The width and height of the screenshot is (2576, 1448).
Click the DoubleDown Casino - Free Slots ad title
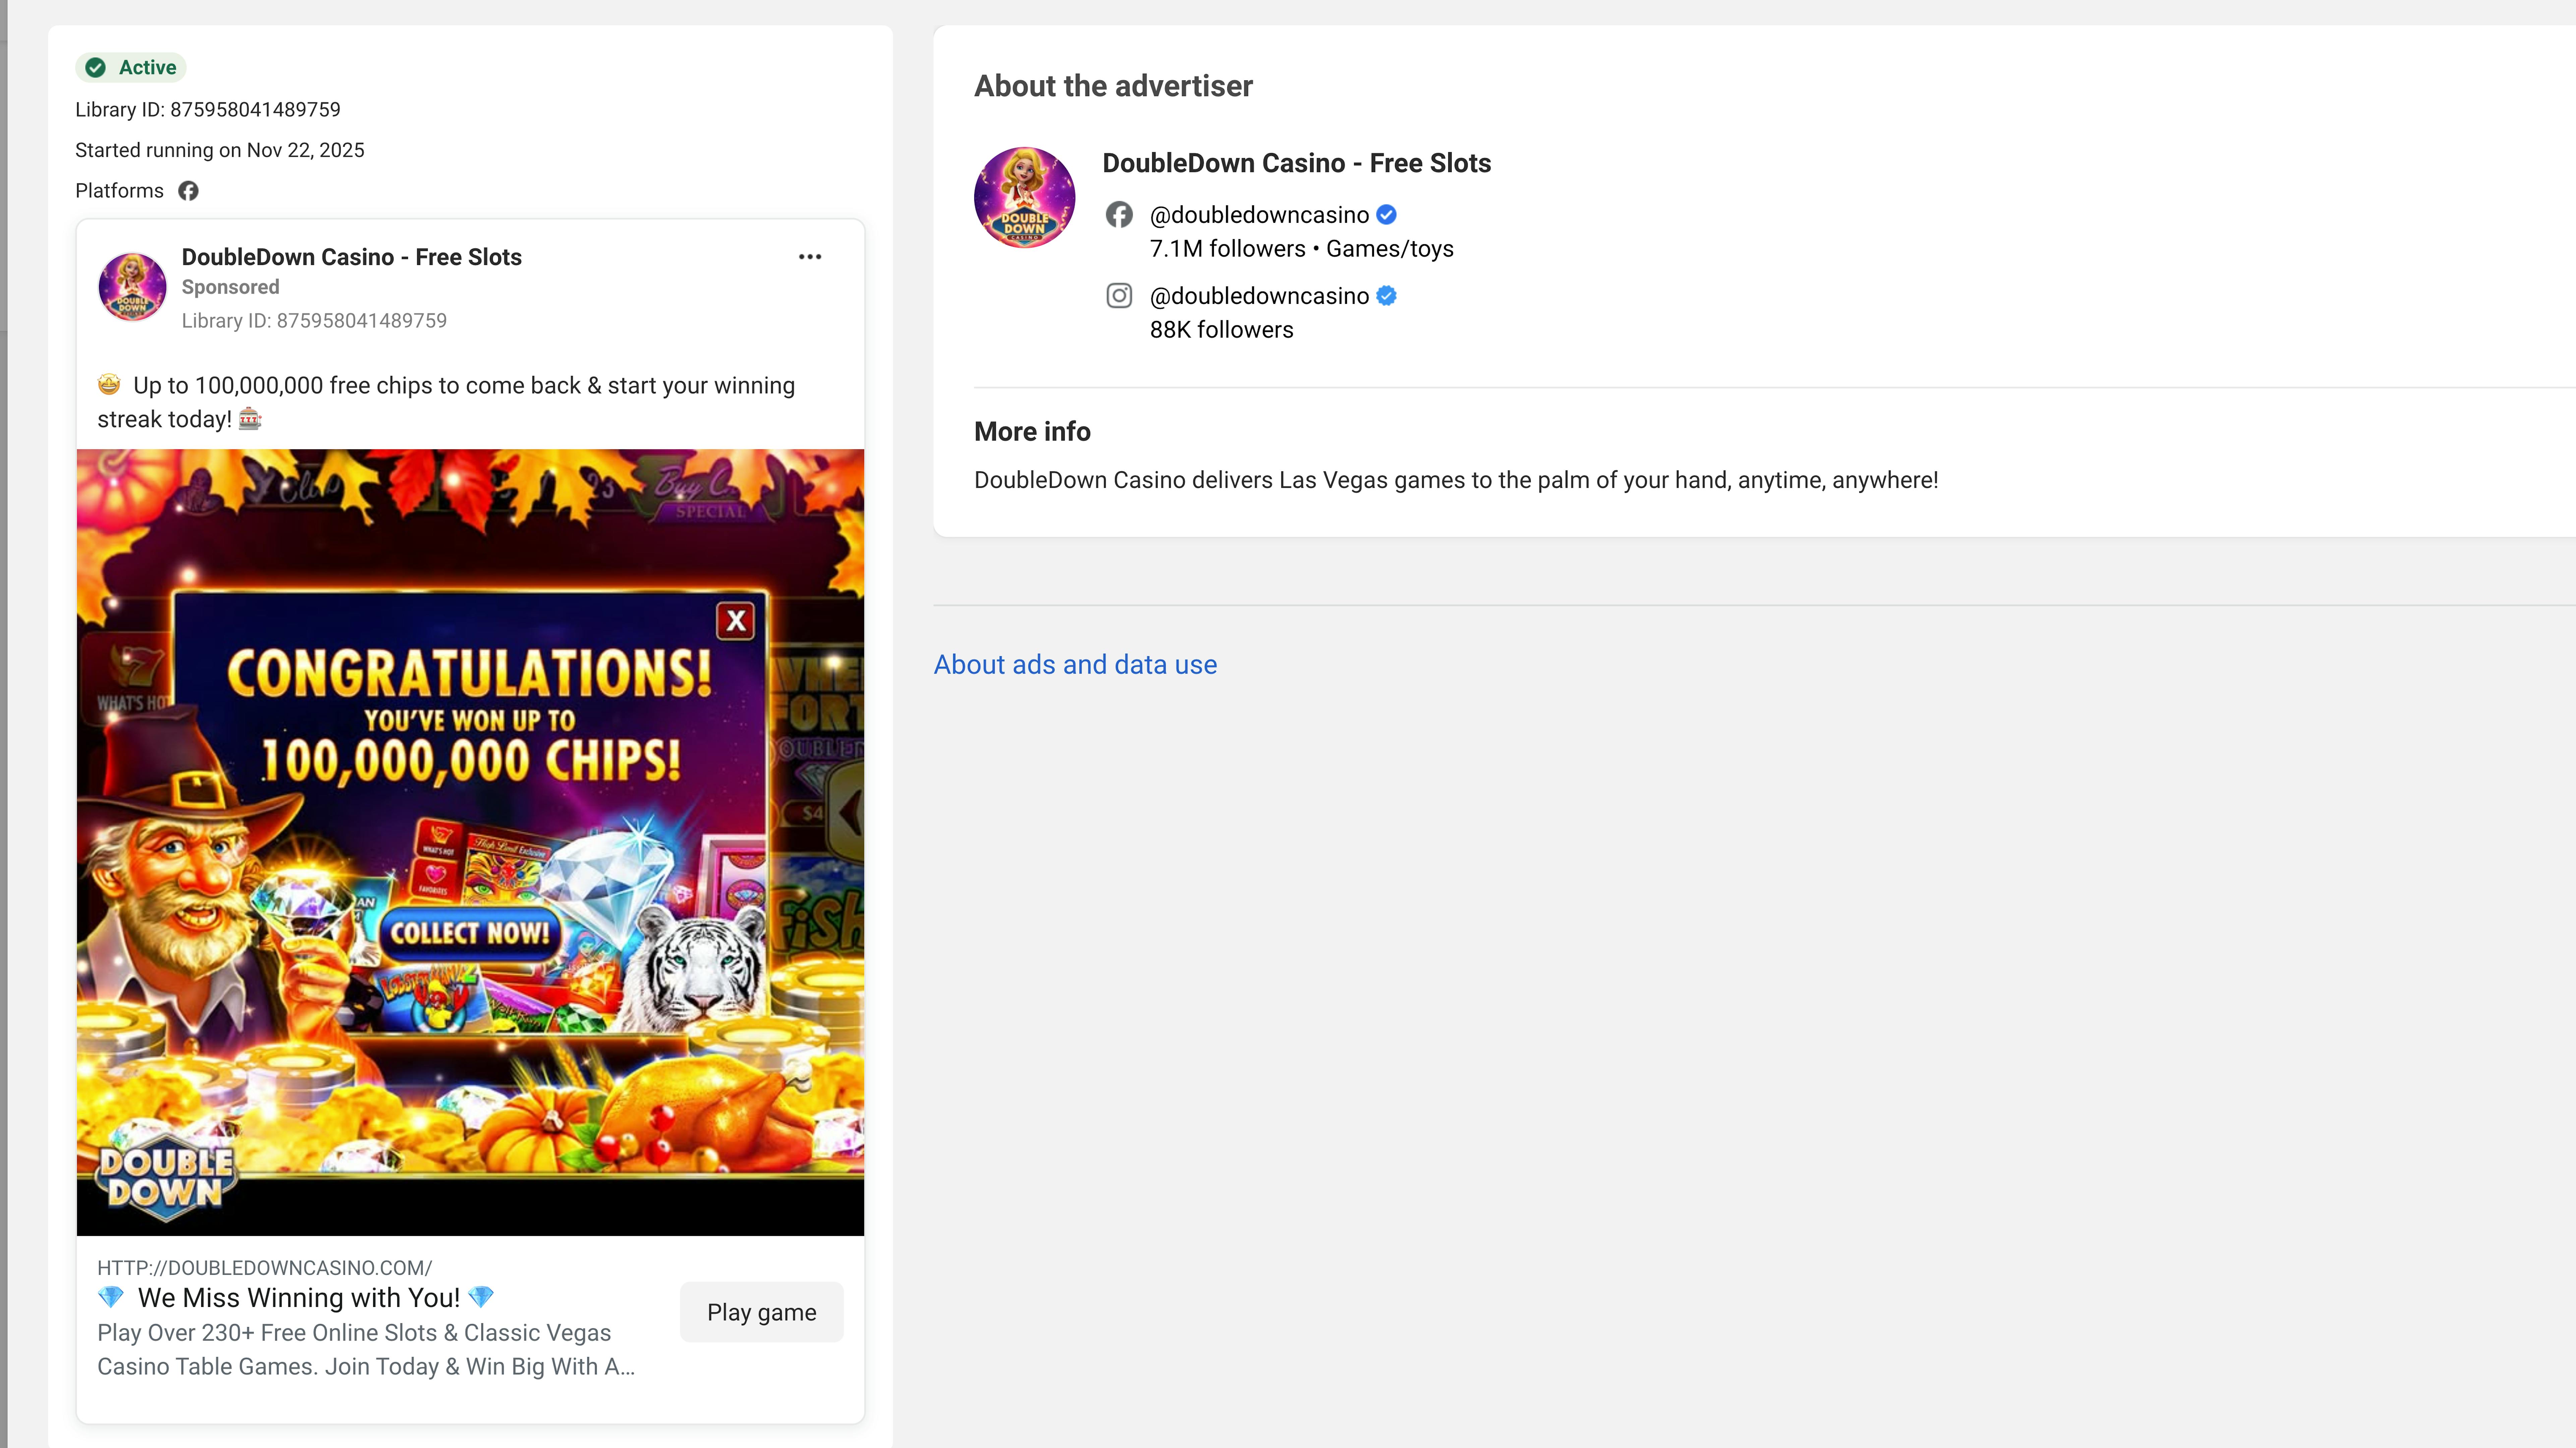pyautogui.click(x=351, y=257)
